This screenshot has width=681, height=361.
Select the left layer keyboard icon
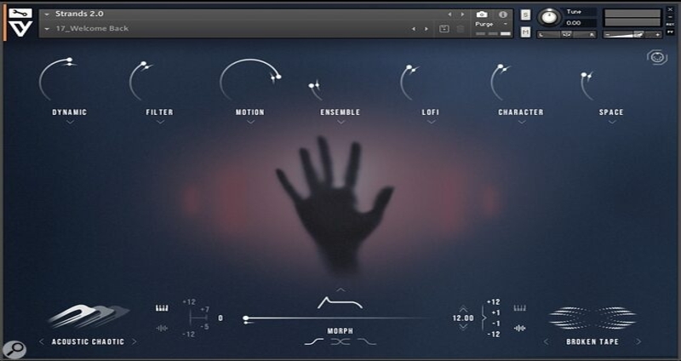[x=162, y=308]
